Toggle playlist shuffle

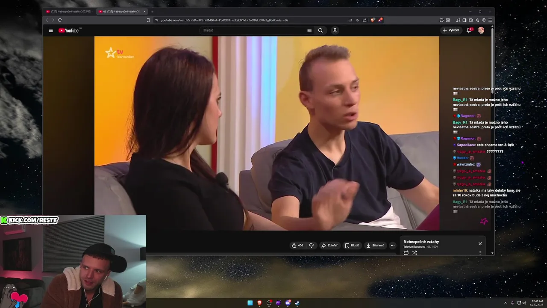(415, 253)
